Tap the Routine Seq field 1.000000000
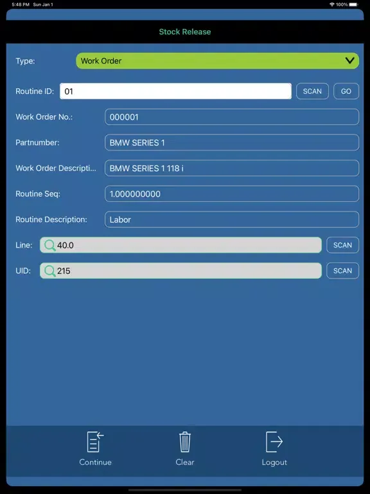The width and height of the screenshot is (370, 494). [232, 194]
